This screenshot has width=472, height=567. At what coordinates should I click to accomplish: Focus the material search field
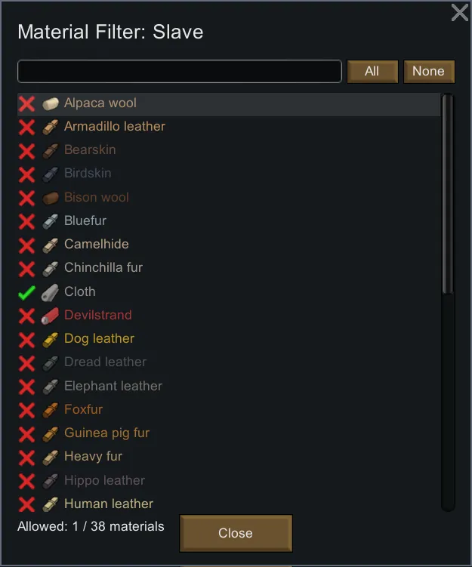tap(180, 71)
